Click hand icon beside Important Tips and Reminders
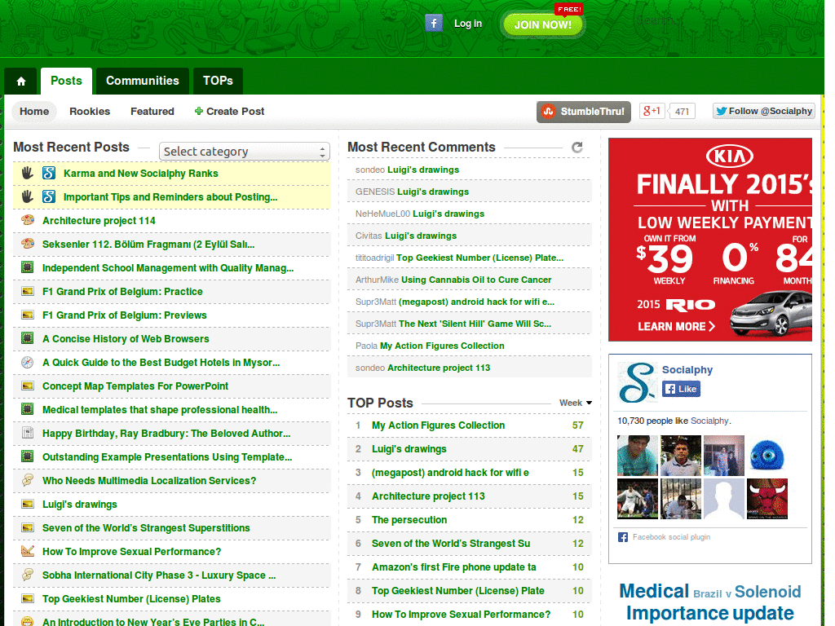The height and width of the screenshot is (626, 835). [27, 196]
